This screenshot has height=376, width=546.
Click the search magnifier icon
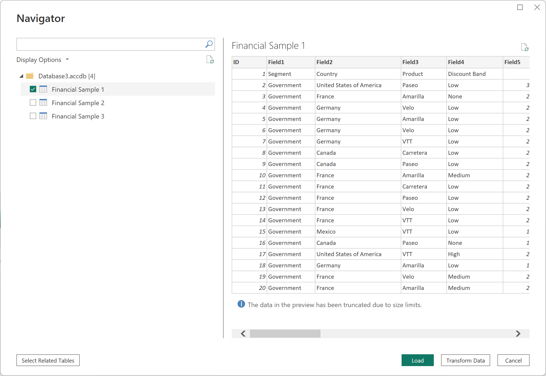click(x=209, y=44)
